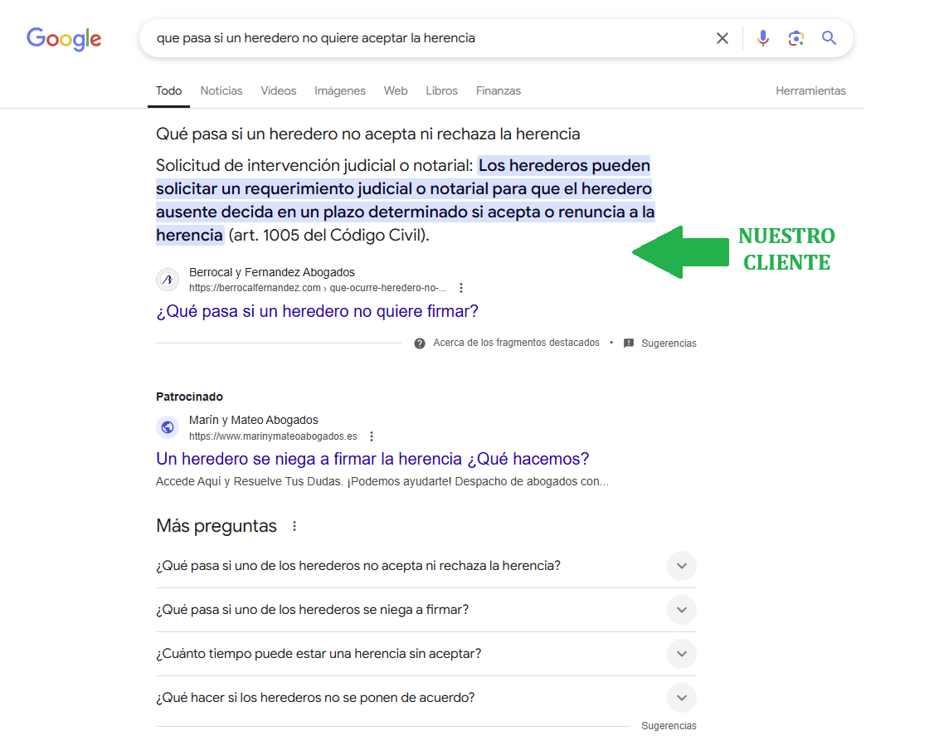Open link ¿Qué pasa si un heredero no quiere firmar?
Viewport: 939px width, 755px height.
[318, 311]
